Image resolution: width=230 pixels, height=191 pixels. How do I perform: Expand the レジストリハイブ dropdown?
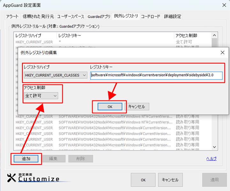click(56, 75)
